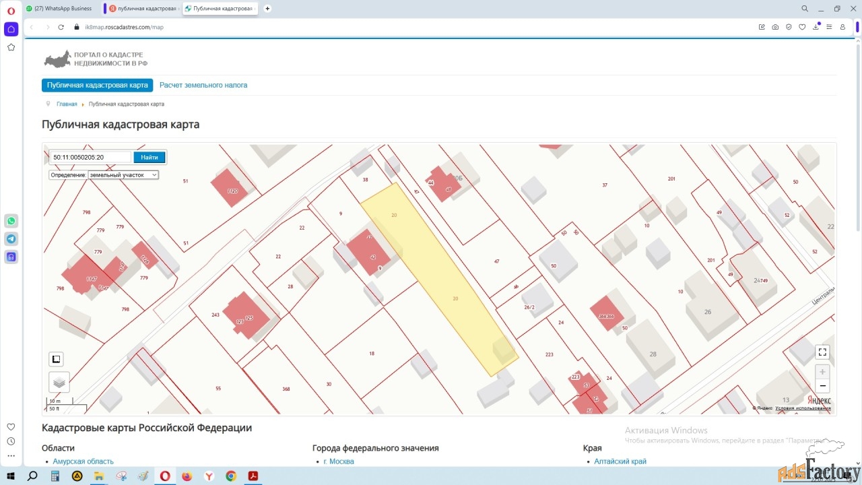Reload the current page
862x485 pixels.
coord(61,27)
